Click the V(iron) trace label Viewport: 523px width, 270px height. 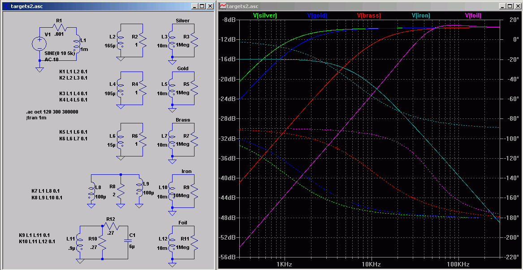(x=421, y=15)
